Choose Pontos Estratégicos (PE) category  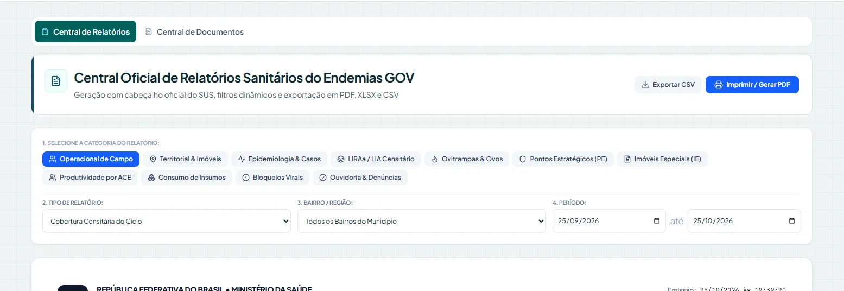[x=563, y=159]
